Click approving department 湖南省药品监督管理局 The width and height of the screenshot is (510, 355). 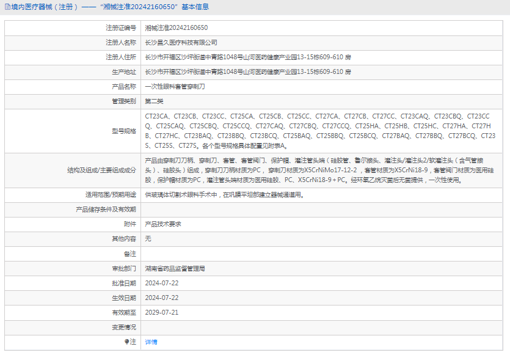(175, 268)
